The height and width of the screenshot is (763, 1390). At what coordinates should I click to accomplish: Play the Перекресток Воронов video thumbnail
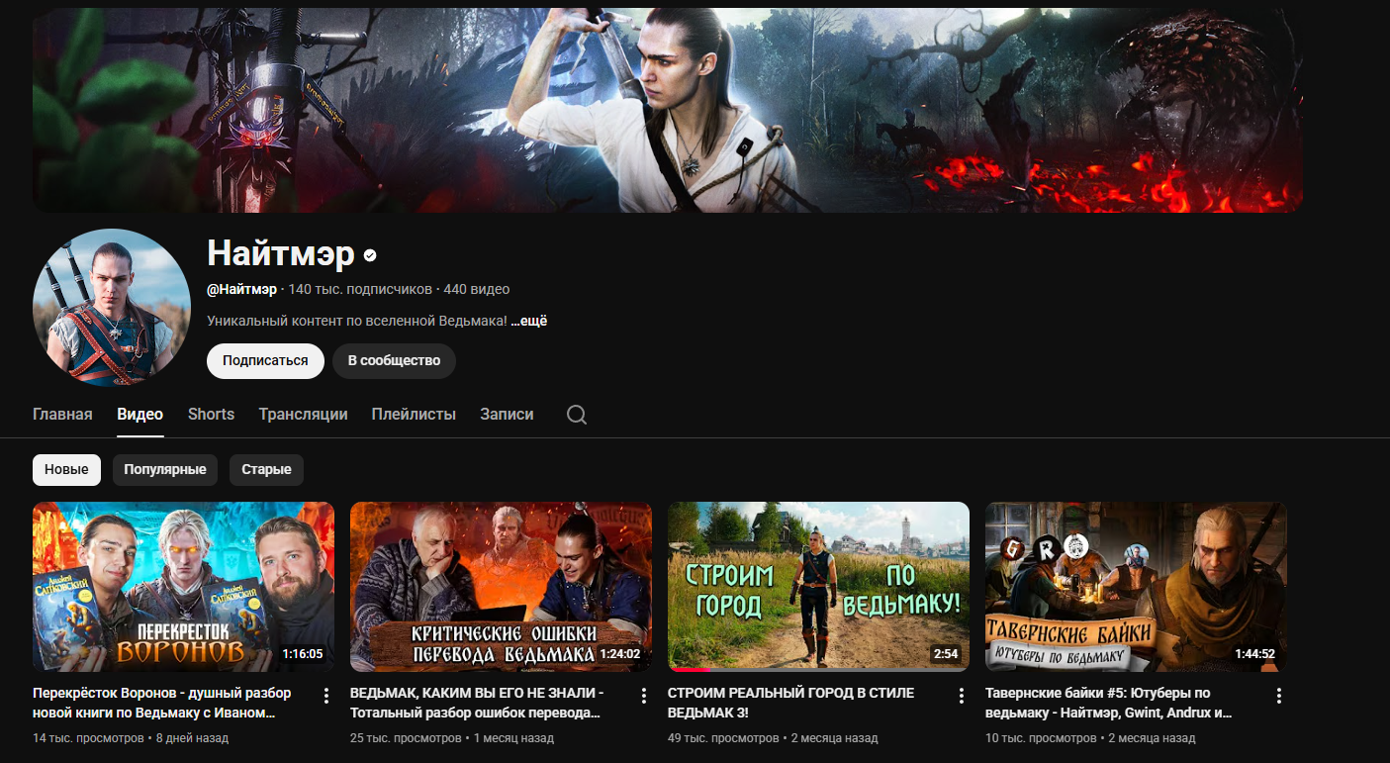(x=183, y=587)
